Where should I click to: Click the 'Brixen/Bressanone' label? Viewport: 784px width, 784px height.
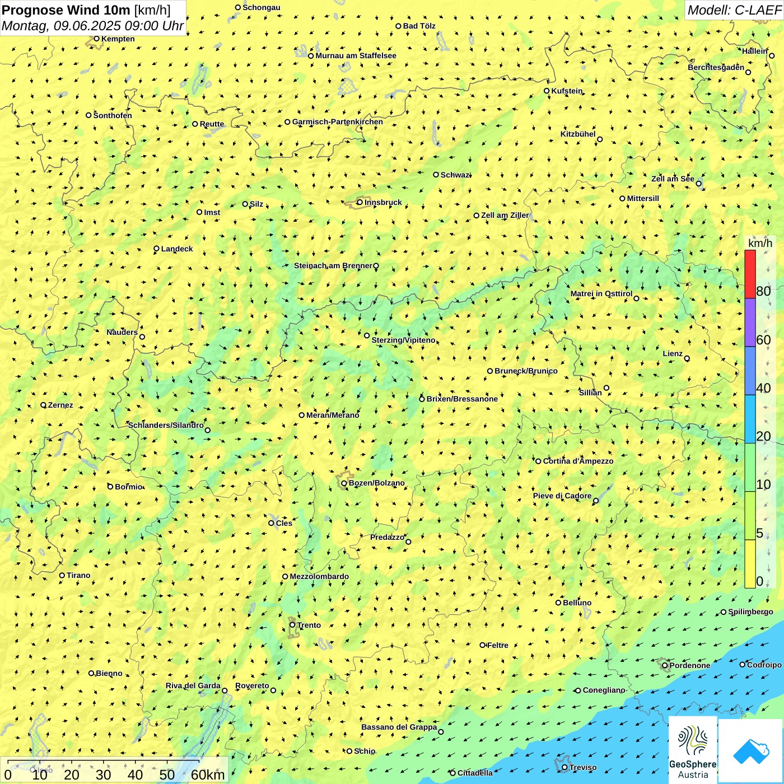[x=462, y=399]
